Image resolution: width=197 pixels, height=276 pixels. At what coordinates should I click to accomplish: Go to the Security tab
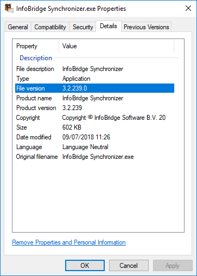(x=82, y=27)
